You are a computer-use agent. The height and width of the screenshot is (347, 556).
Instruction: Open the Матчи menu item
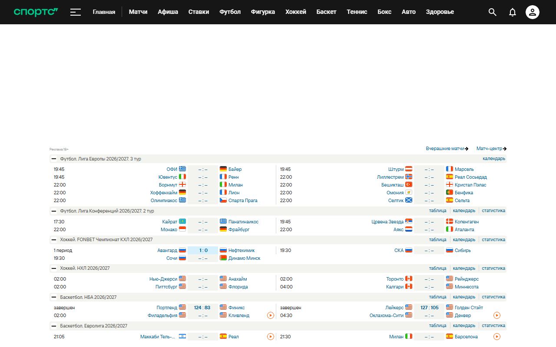[x=138, y=12]
